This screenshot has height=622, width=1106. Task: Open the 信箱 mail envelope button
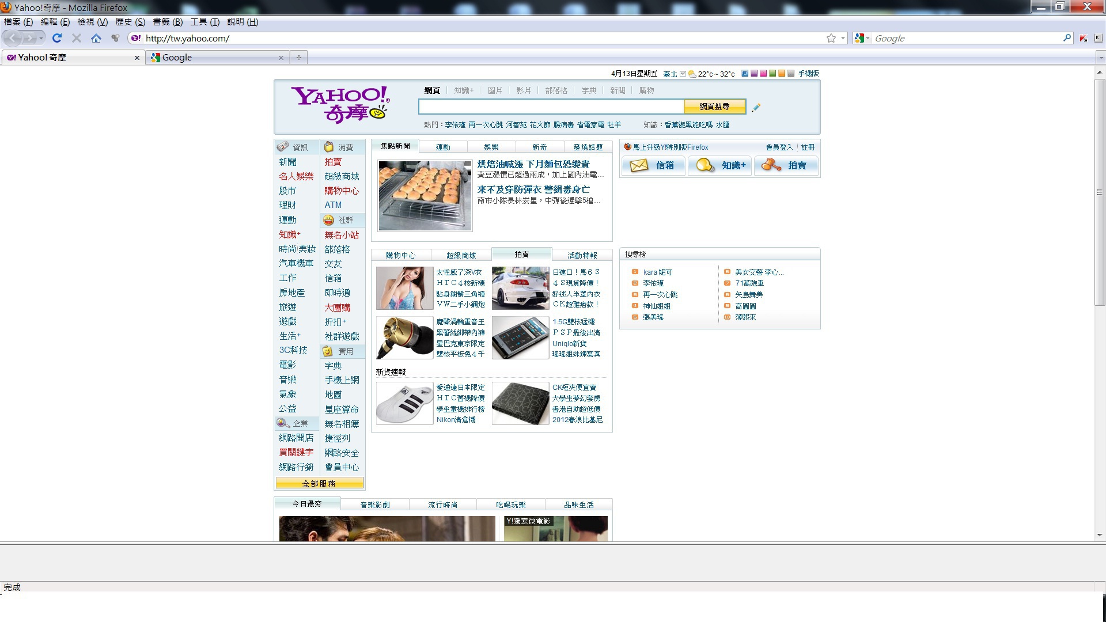[x=653, y=166]
